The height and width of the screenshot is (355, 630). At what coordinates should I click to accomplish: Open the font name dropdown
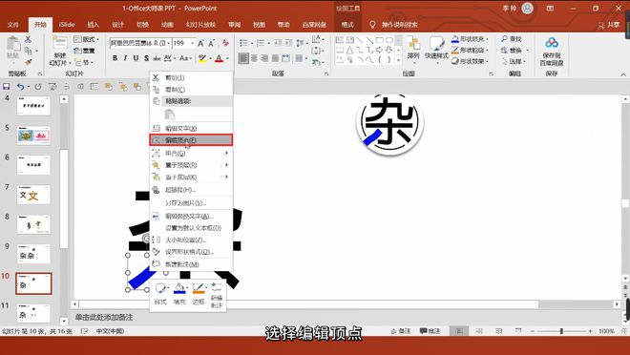point(169,43)
